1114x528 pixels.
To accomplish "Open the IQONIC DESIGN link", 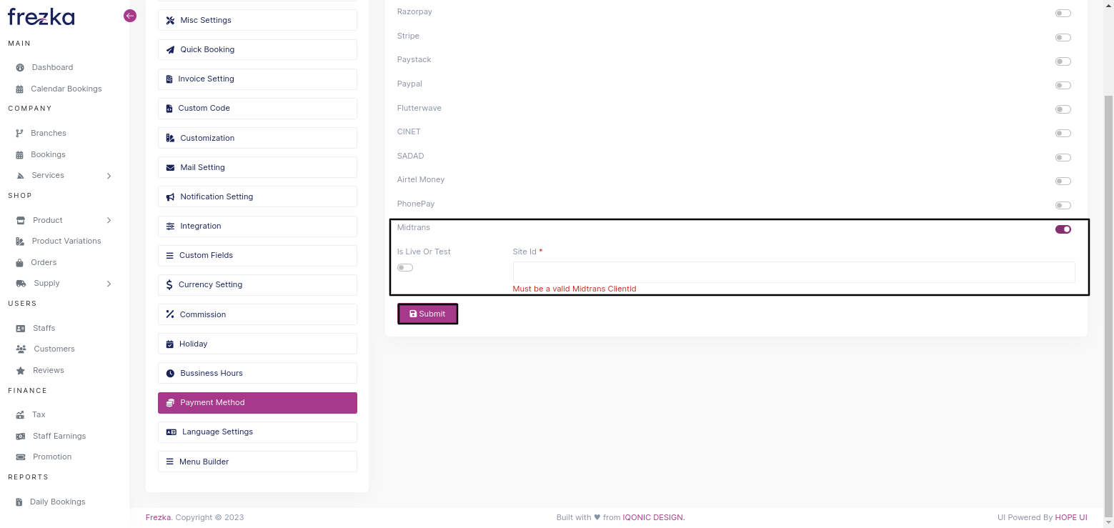I will click(654, 517).
